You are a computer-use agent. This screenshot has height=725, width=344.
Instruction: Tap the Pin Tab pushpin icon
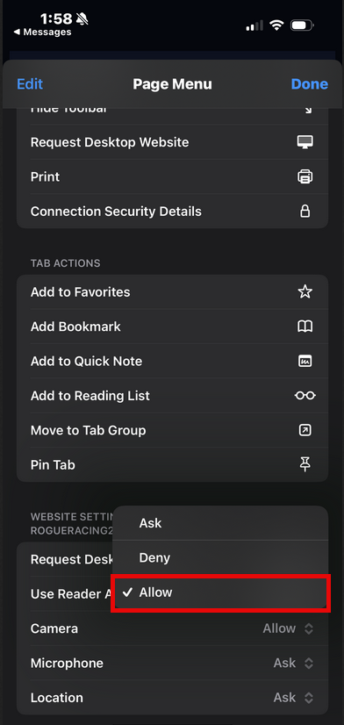tap(305, 464)
